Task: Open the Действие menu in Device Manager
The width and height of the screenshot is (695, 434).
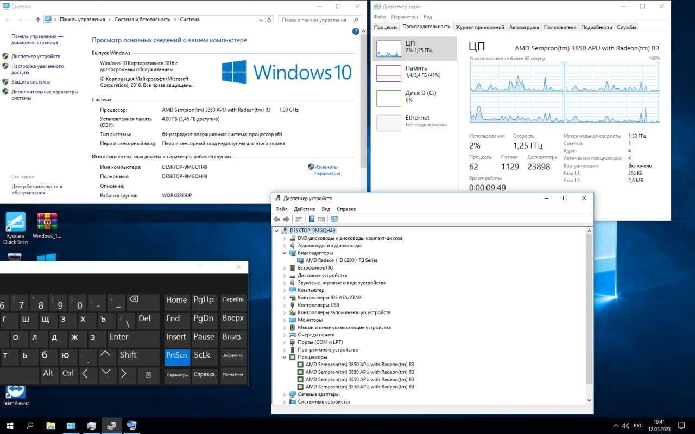Action: tap(305, 209)
